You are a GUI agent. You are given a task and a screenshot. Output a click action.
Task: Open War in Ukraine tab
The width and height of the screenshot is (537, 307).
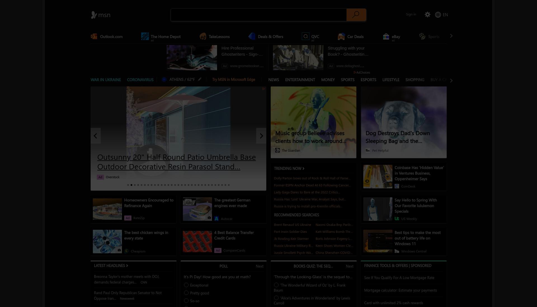click(x=106, y=80)
